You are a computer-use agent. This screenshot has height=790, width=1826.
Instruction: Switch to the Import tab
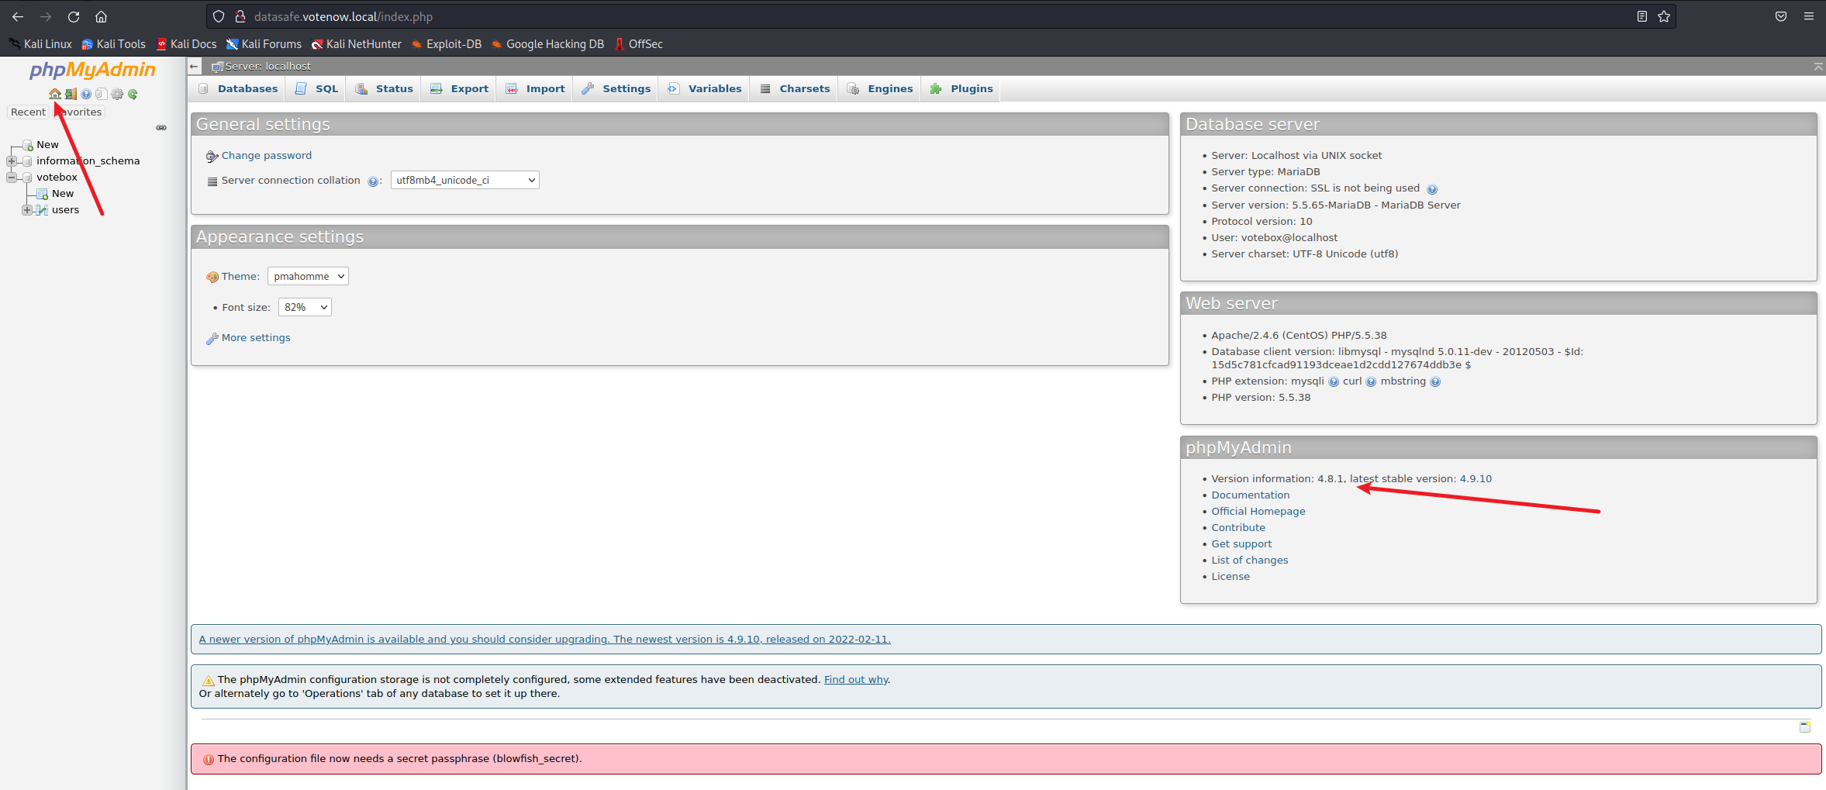click(x=535, y=89)
